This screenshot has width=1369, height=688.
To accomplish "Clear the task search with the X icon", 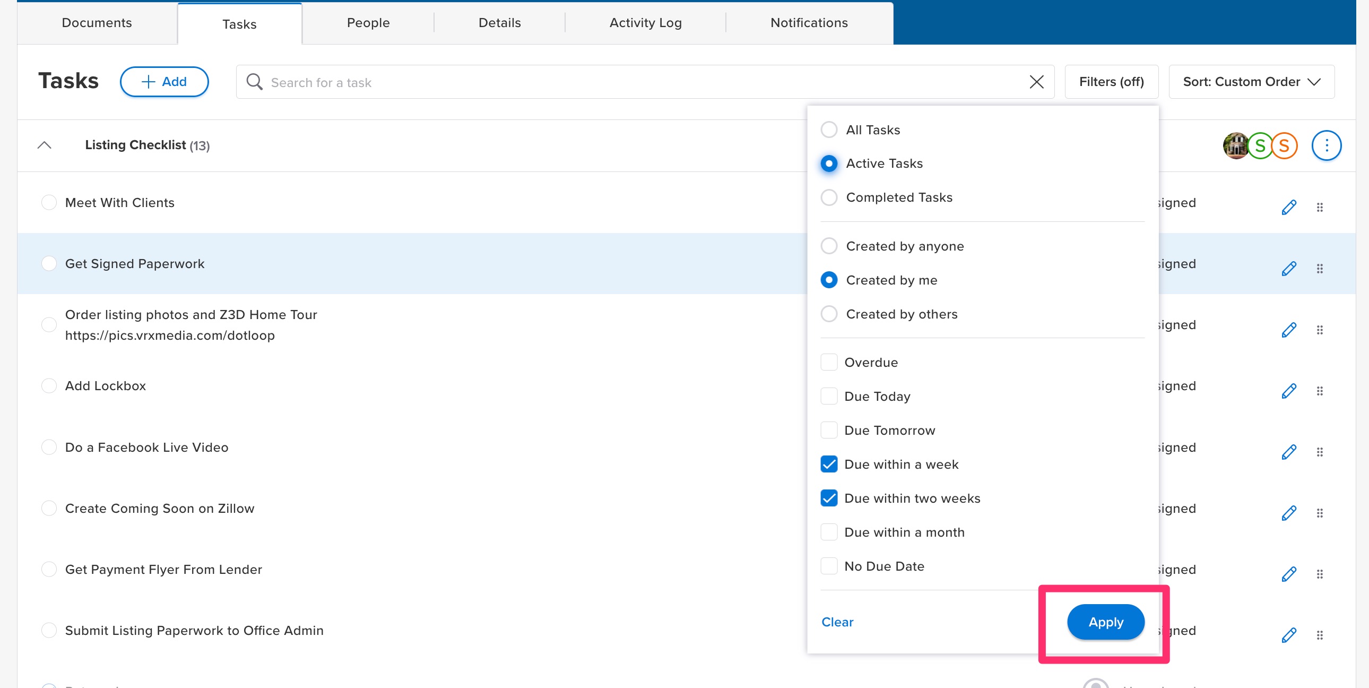I will point(1036,82).
